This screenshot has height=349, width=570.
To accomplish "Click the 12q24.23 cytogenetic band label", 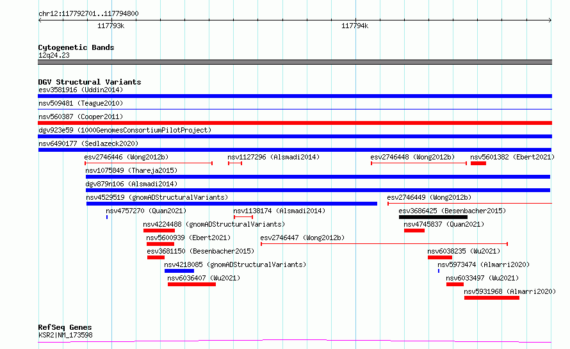I will [54, 55].
